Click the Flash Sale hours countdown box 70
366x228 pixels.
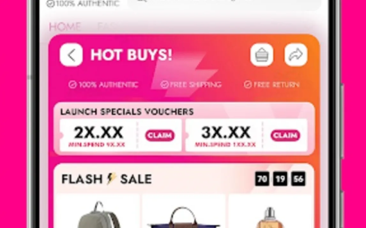(x=262, y=179)
